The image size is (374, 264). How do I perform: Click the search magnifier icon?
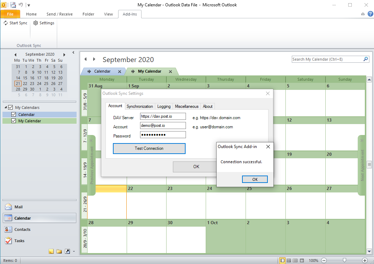[366, 59]
